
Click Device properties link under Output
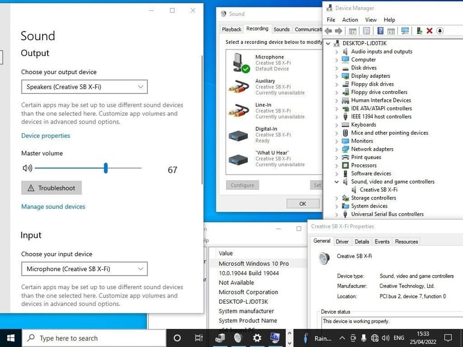(46, 136)
